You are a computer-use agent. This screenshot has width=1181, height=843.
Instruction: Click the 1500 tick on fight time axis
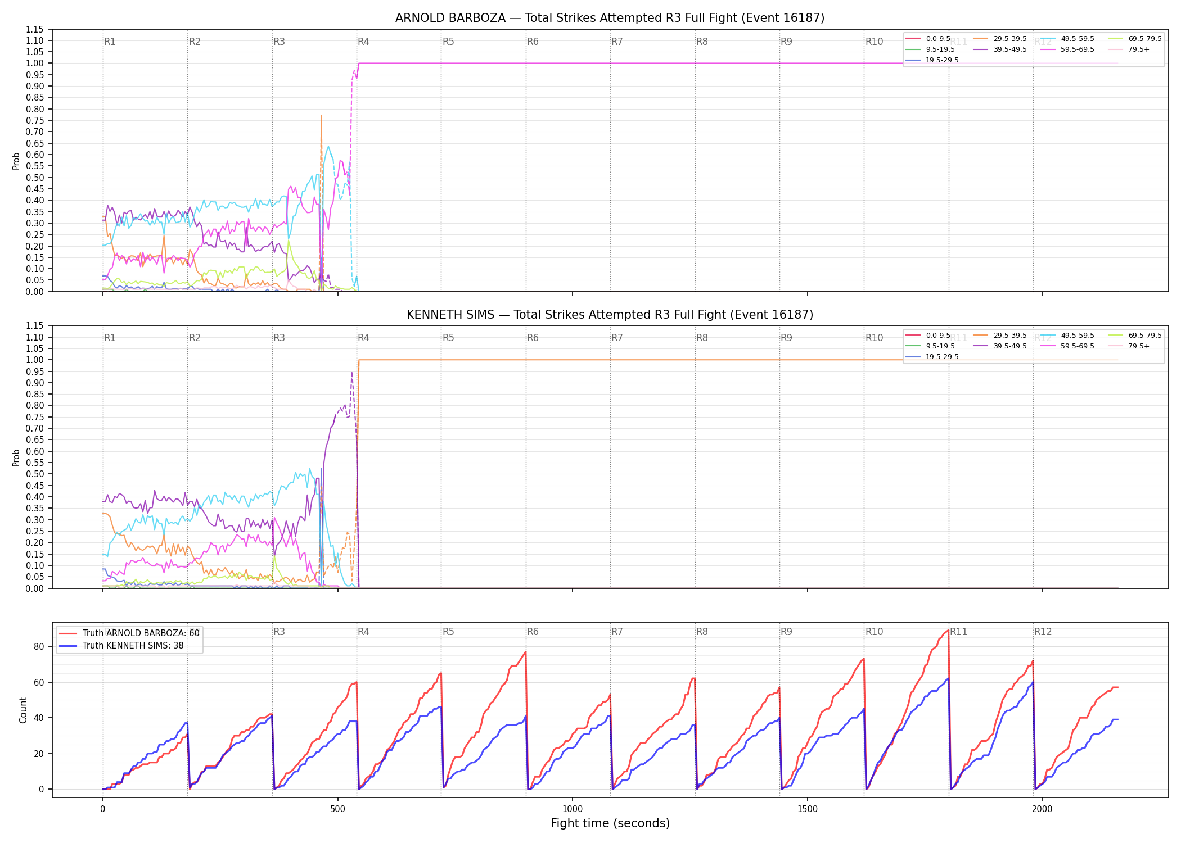pos(808,809)
